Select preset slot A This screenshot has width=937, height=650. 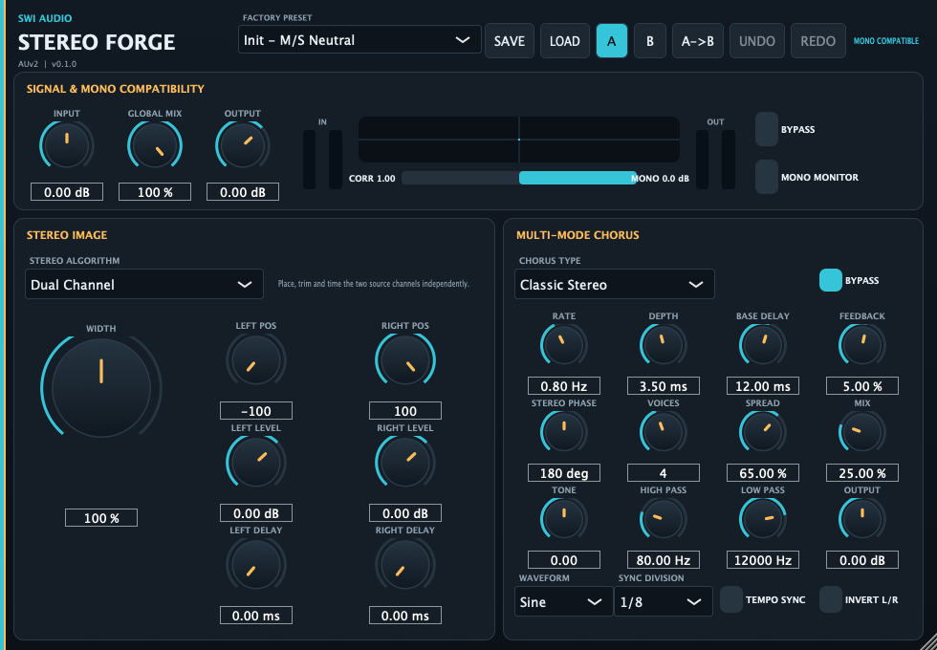(612, 40)
